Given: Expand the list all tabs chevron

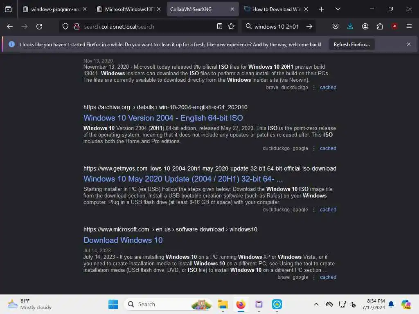Looking at the screenshot, I should [x=338, y=9].
